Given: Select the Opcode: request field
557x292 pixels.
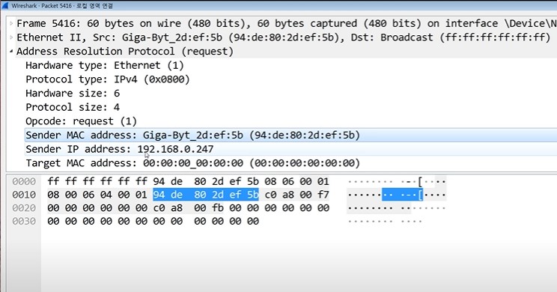Looking at the screenshot, I should [81, 121].
